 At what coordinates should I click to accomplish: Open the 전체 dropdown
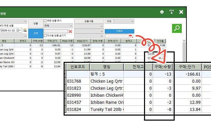(x=58, y=26)
